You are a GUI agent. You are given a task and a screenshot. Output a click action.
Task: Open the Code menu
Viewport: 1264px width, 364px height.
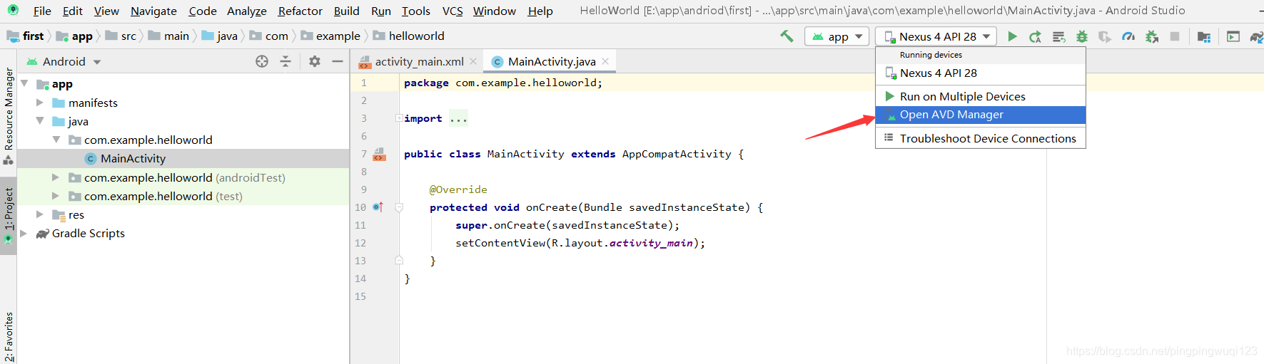tap(203, 11)
